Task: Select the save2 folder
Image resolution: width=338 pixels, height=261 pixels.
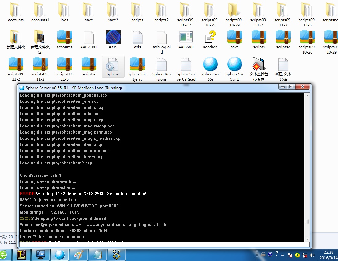Action: tap(113, 12)
